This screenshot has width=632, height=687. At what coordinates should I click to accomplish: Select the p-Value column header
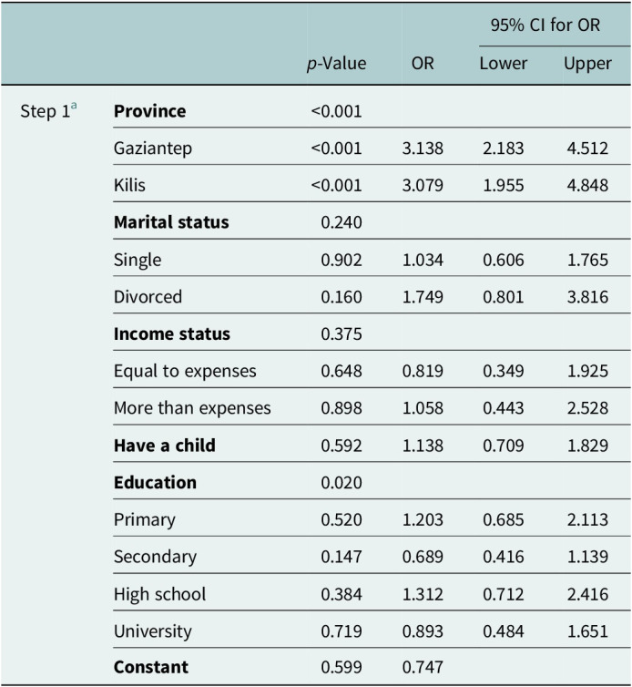(x=336, y=64)
